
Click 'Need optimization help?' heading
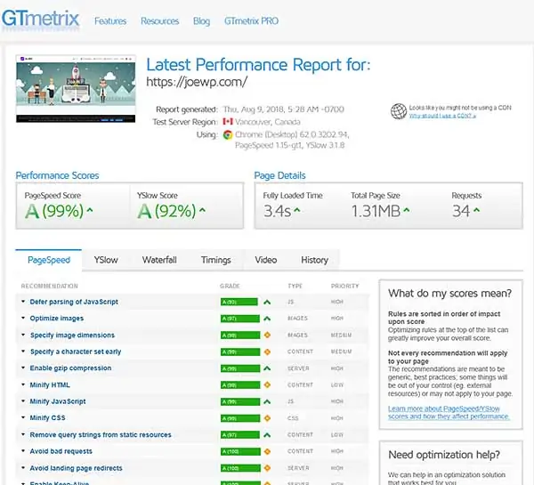(444, 455)
